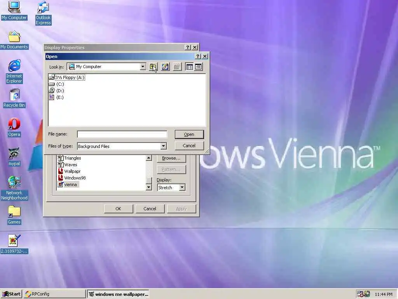This screenshot has width=398, height=299.
Task: Expand the Look in My Computer dropdown
Action: click(143, 67)
